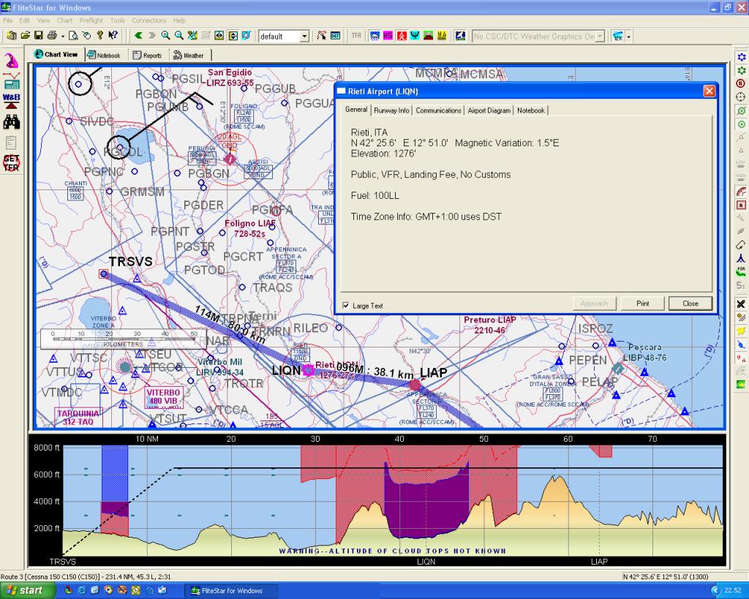749x599 pixels.
Task: Click the question mark help icon
Action: pyautogui.click(x=99, y=35)
